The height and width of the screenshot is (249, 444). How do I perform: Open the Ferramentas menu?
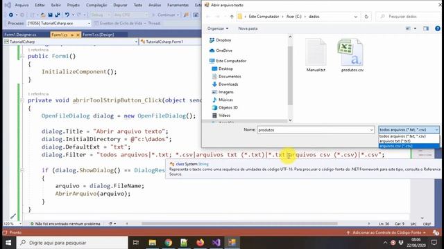coord(178,5)
